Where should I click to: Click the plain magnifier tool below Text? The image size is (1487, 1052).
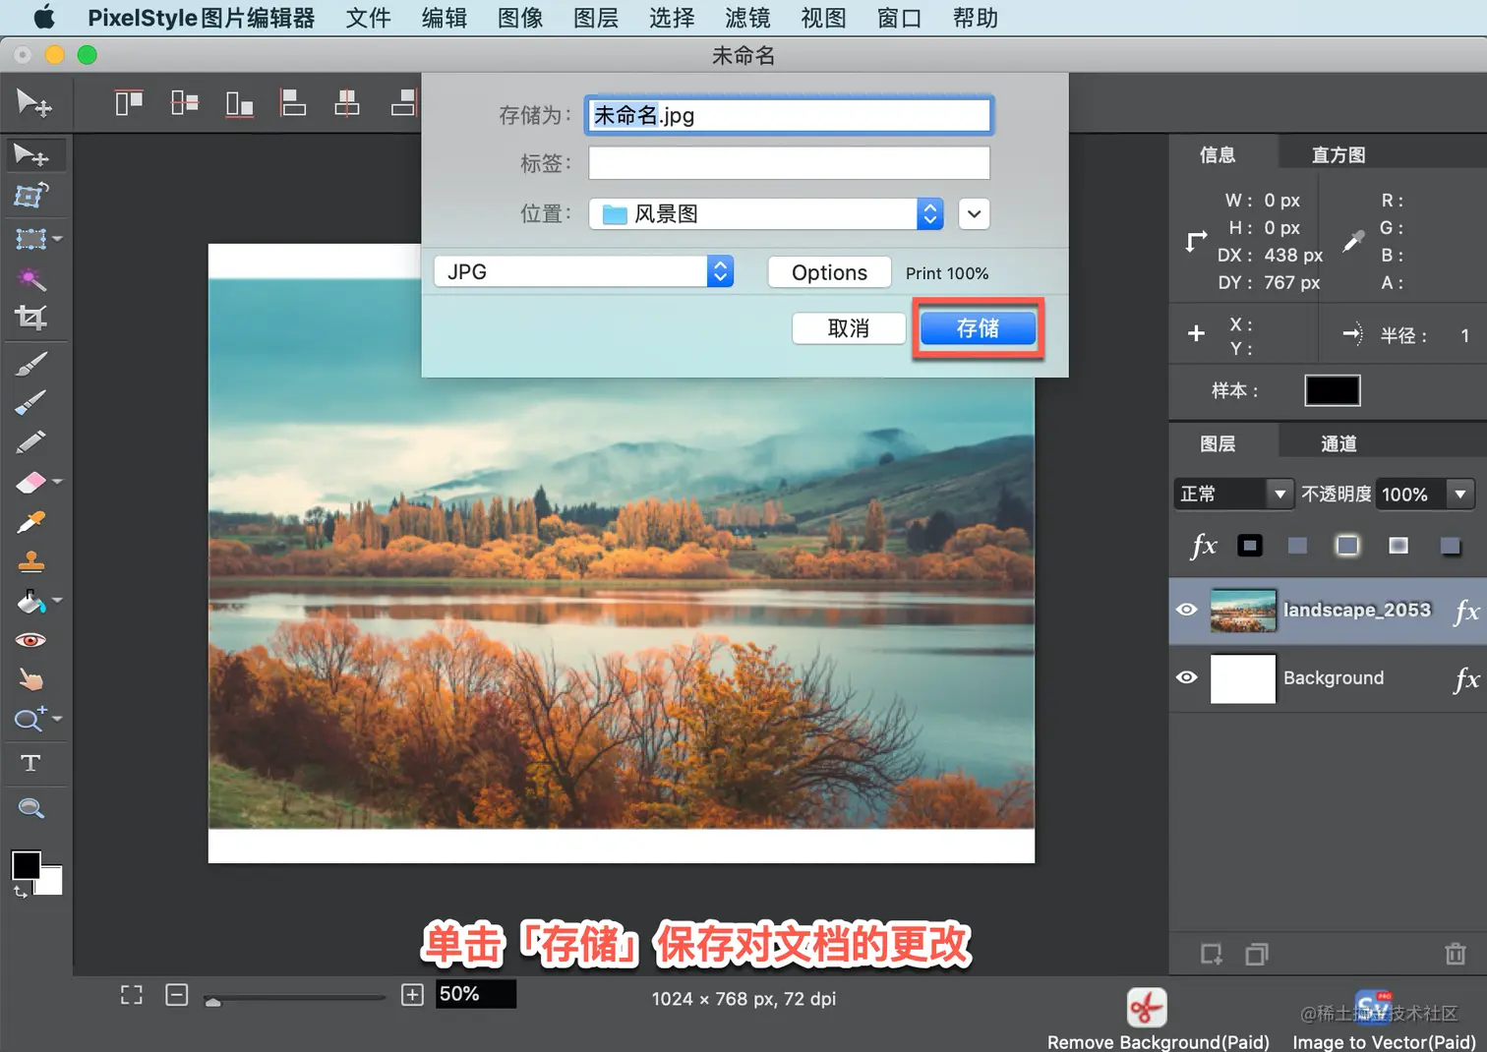tap(30, 808)
